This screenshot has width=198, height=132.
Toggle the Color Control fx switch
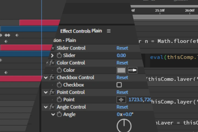pos(52,63)
